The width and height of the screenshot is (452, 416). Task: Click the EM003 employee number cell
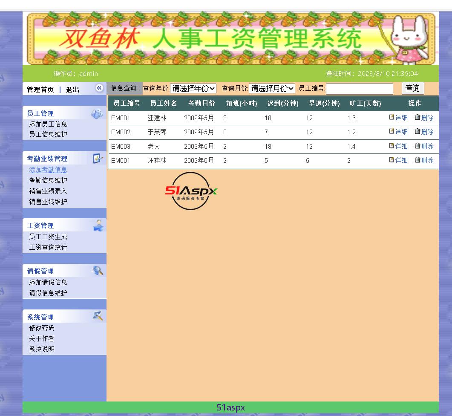(x=121, y=147)
